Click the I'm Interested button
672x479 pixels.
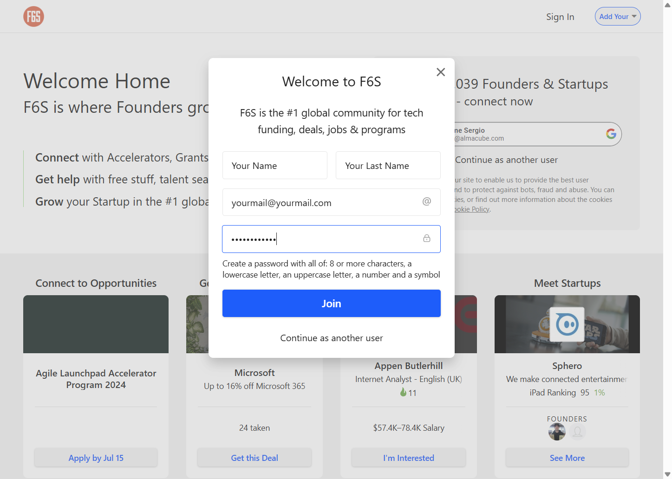pyautogui.click(x=409, y=458)
